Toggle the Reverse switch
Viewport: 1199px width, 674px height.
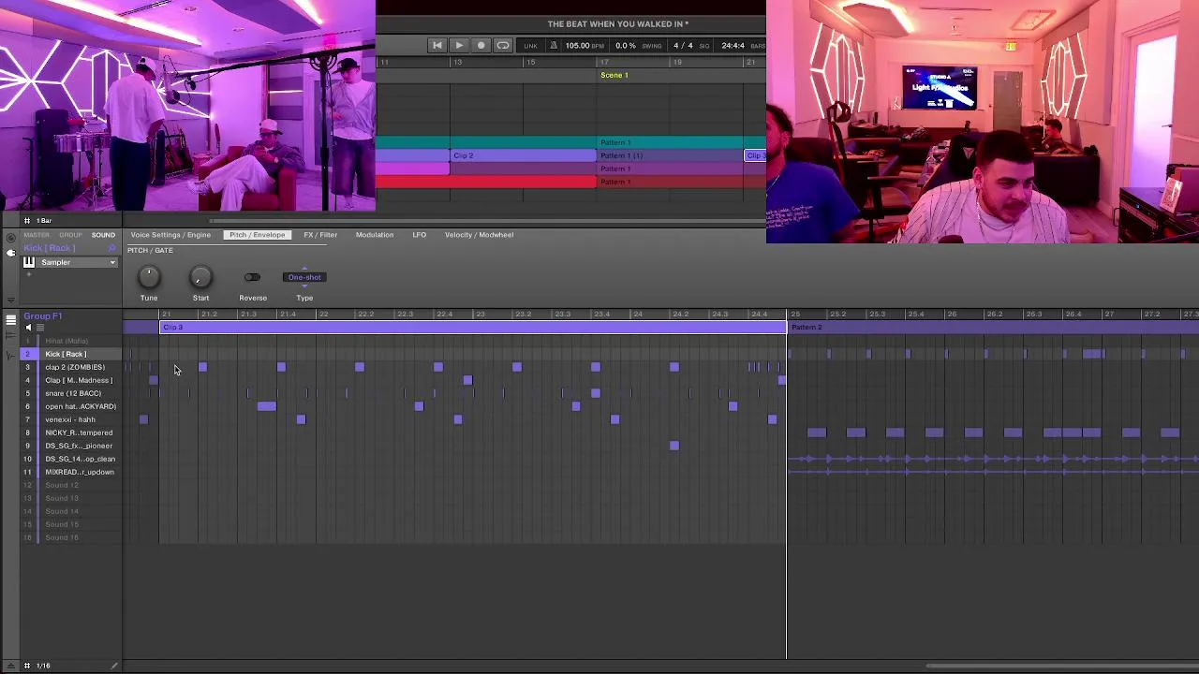pos(252,277)
